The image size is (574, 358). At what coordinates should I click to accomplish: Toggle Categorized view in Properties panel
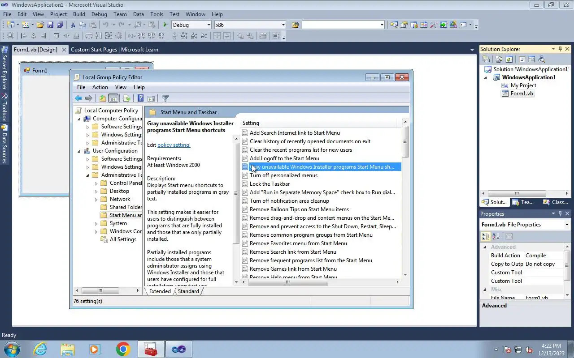click(486, 236)
